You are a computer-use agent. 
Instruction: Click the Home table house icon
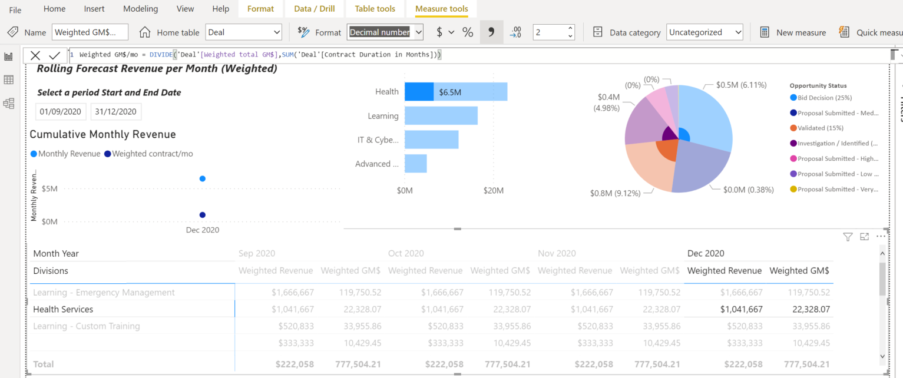(x=145, y=32)
